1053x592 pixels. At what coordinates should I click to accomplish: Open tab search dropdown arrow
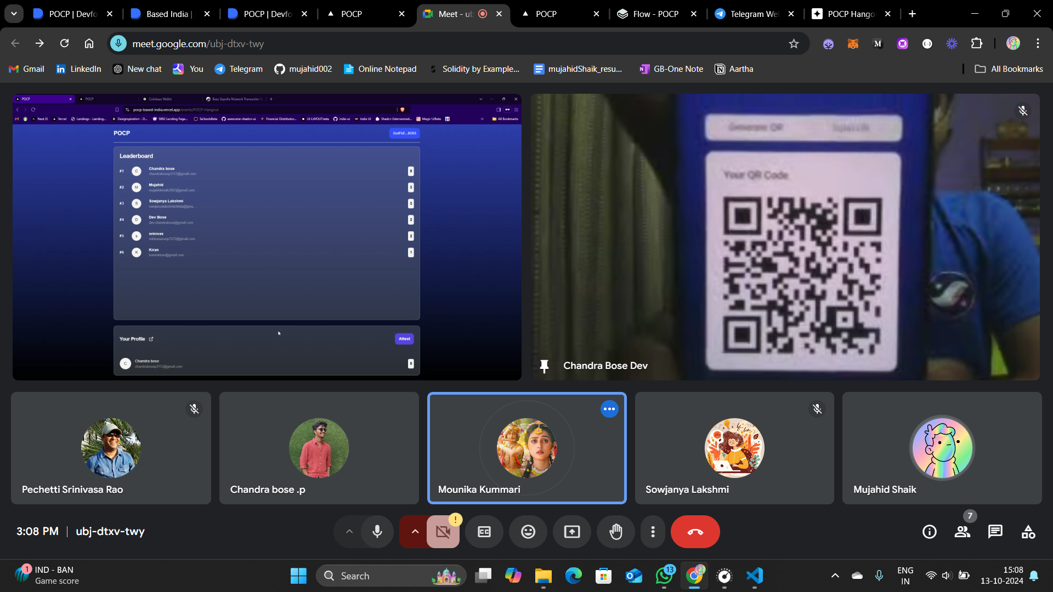point(14,14)
